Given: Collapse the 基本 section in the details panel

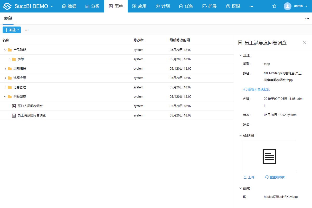Looking at the screenshot, I should tap(240, 56).
